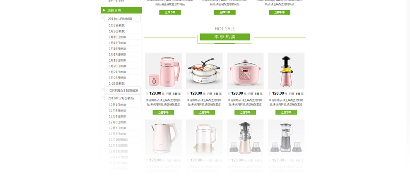Click 立即下单 under pink rice cooker
Image resolution: width=410 pixels, height=191 pixels.
(x=245, y=112)
